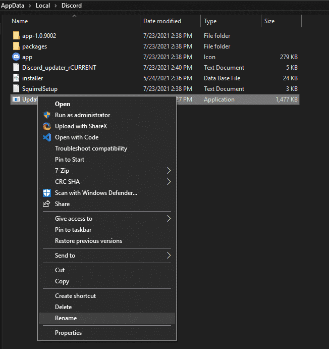
Task: Click the packages folder icon
Action: (16, 46)
